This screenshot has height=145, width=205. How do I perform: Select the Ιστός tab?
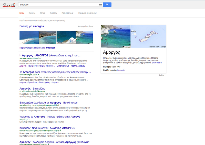click(22, 13)
